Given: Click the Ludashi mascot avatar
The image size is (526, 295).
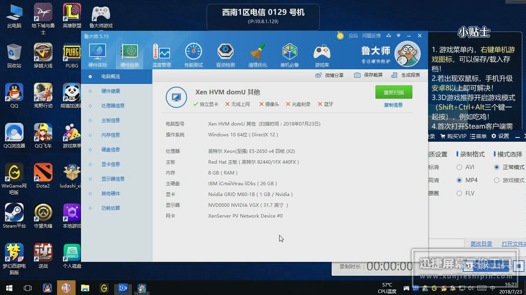Looking at the screenshot, I should click(x=408, y=54).
